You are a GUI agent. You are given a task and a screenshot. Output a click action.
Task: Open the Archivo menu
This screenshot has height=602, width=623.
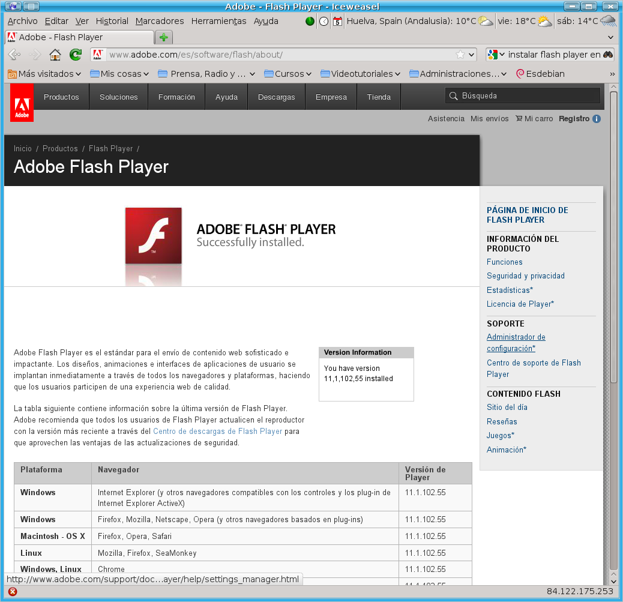click(23, 21)
